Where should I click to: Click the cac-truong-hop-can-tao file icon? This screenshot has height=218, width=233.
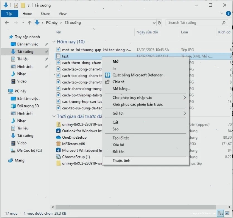[59, 102]
